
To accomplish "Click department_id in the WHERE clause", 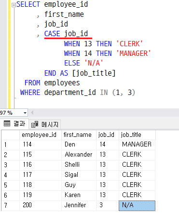I will point(70,93).
